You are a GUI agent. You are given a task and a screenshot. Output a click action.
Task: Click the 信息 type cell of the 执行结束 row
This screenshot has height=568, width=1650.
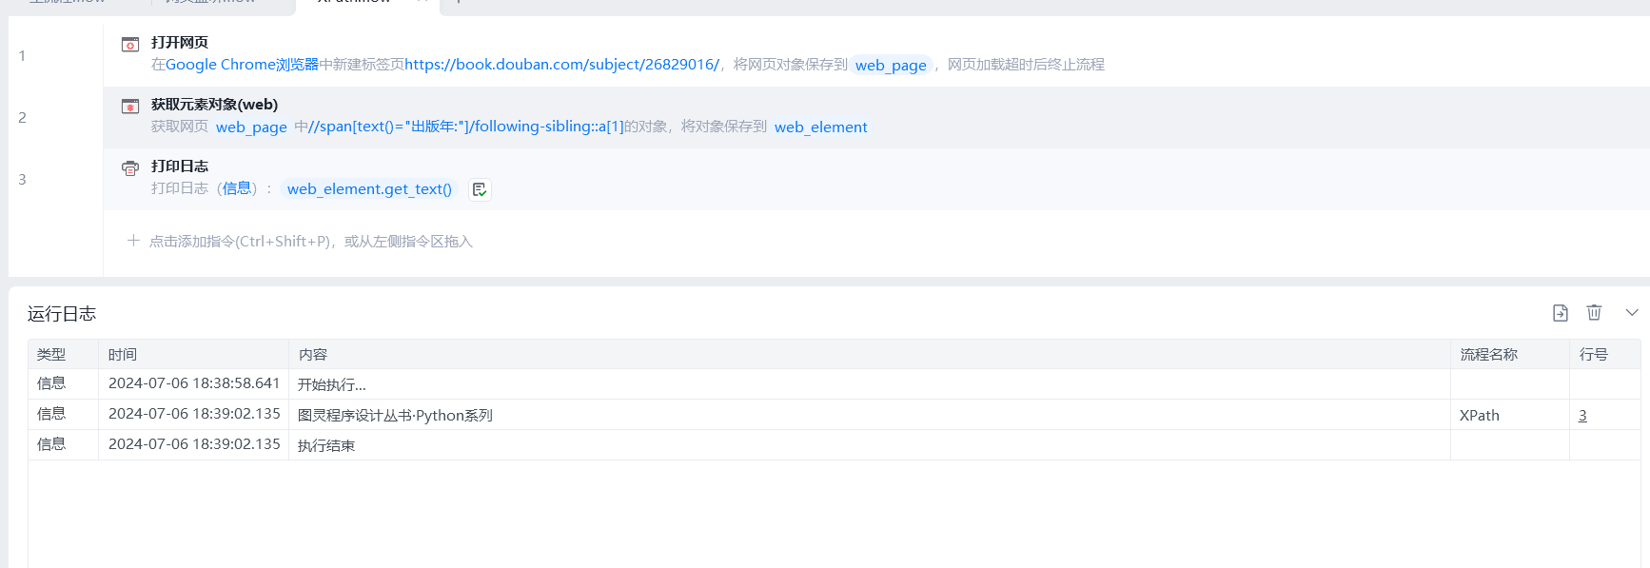[51, 444]
